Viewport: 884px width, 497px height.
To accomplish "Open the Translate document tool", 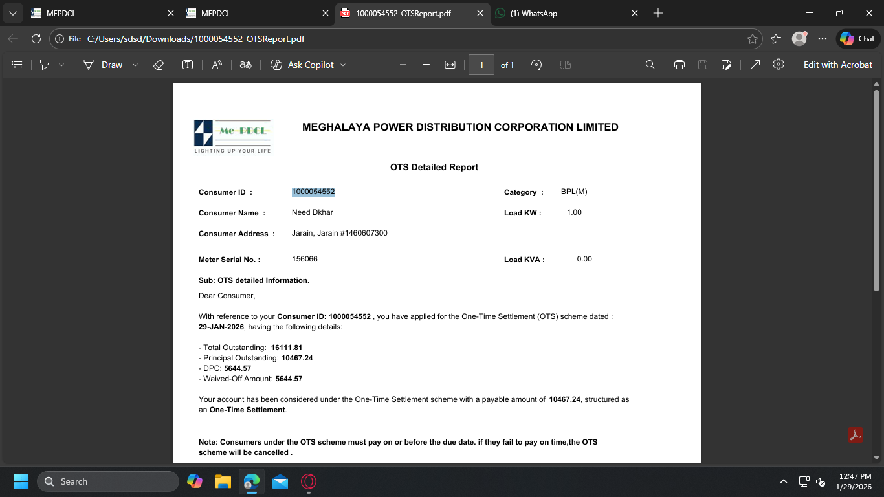I will point(245,65).
